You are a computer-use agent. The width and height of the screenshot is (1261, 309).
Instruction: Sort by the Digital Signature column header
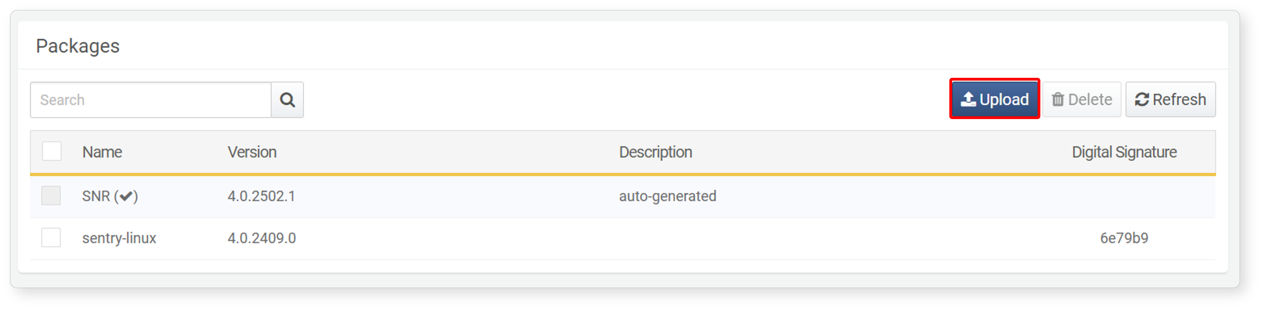1124,152
